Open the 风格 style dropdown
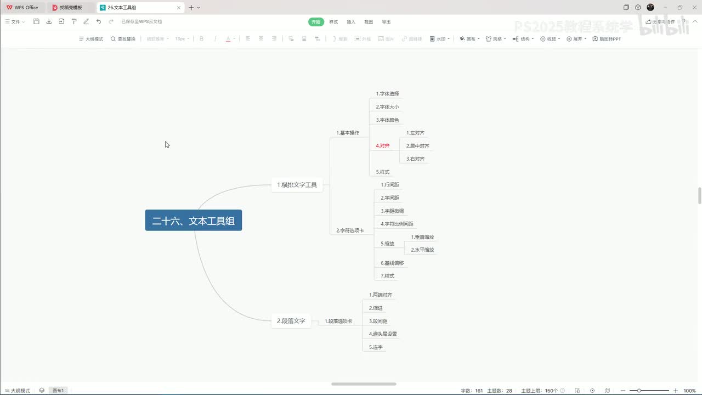The image size is (702, 395). pyautogui.click(x=496, y=39)
